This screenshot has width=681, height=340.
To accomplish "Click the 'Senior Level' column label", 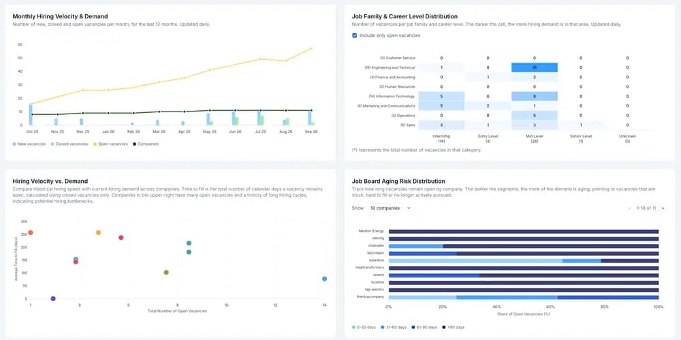I will pyautogui.click(x=581, y=138).
